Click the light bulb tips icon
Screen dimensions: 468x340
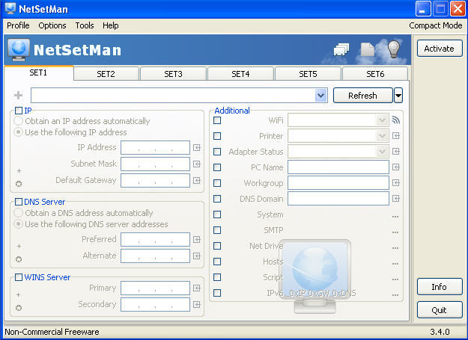coord(394,49)
